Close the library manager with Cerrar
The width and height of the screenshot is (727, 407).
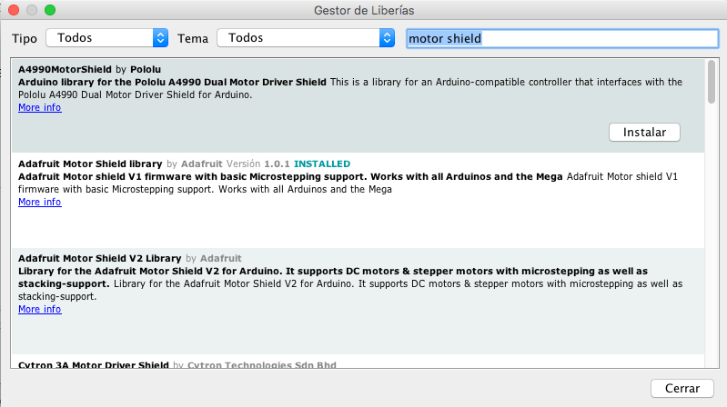pyautogui.click(x=682, y=388)
